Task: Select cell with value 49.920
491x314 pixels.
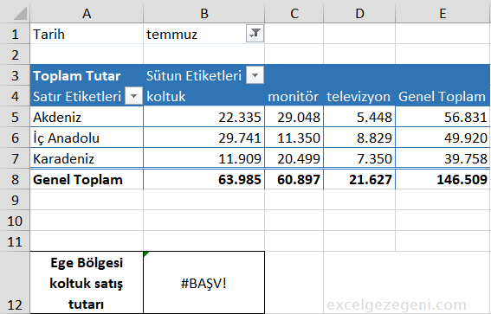Action: [443, 138]
